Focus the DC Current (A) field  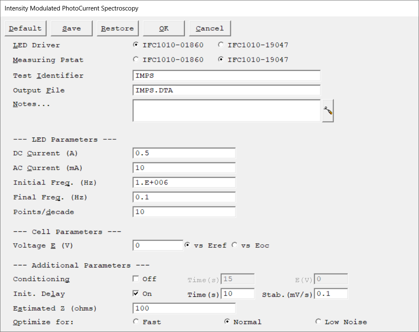click(184, 153)
